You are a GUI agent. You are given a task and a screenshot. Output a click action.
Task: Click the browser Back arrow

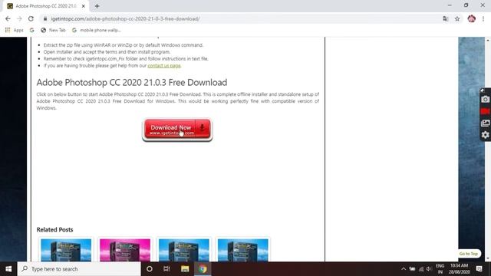[8, 18]
